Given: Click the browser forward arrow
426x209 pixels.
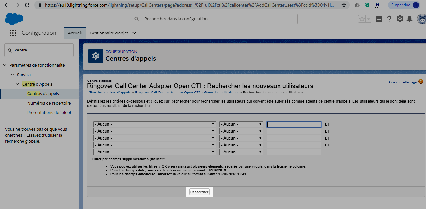Looking at the screenshot, I should (17, 5).
